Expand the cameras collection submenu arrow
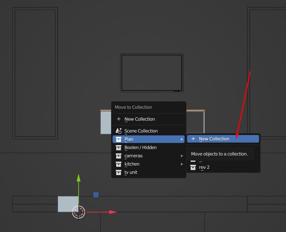Viewport: 286px width, 232px height. point(182,156)
